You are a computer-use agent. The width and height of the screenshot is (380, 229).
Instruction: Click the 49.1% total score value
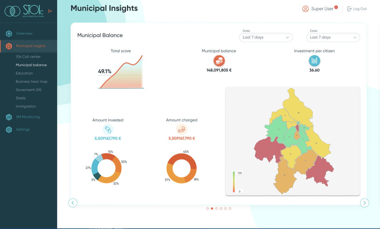pyautogui.click(x=105, y=71)
